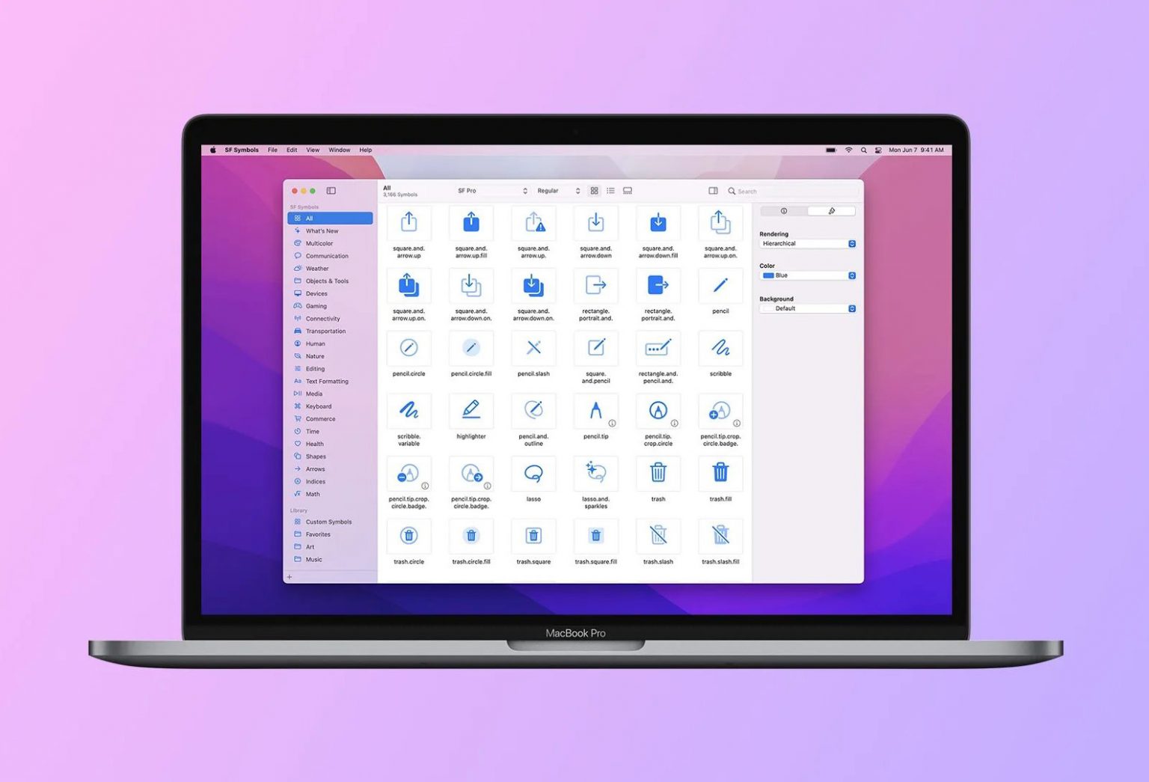Choose the pencil.slash symbol
This screenshot has height=782, width=1149.
533,348
